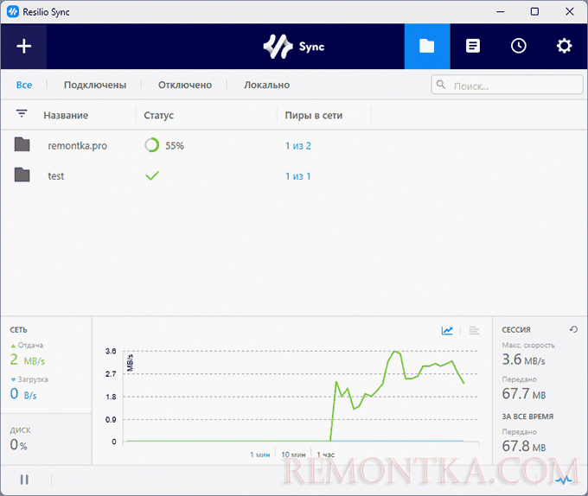Toggle the activity pulse icon in status bar
Image resolution: width=588 pixels, height=496 pixels.
tap(564, 480)
